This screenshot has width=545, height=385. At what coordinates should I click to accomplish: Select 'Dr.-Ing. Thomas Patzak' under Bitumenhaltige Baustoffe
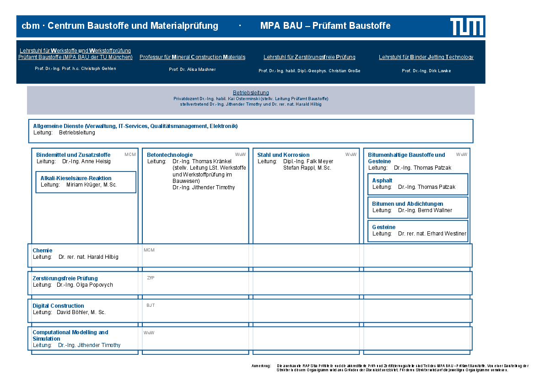422,168
